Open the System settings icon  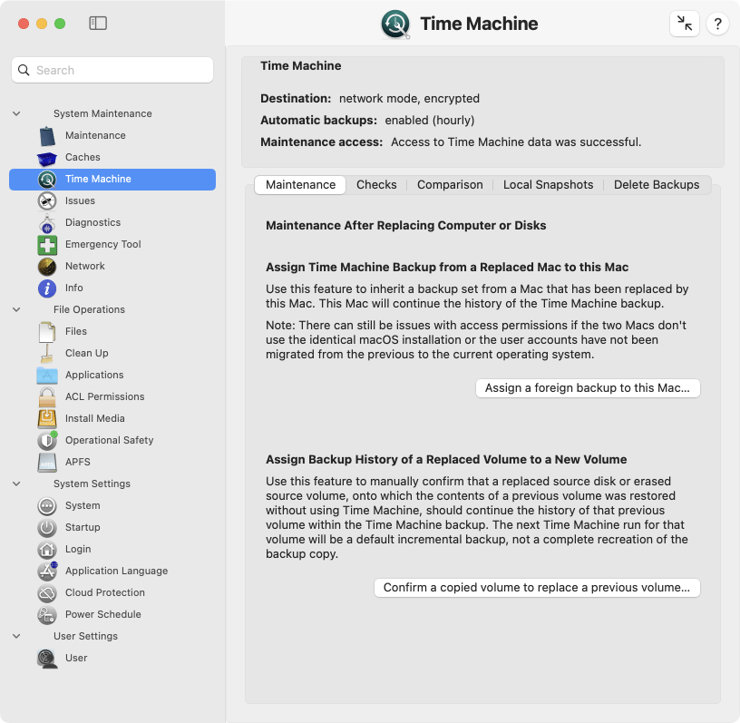[47, 506]
